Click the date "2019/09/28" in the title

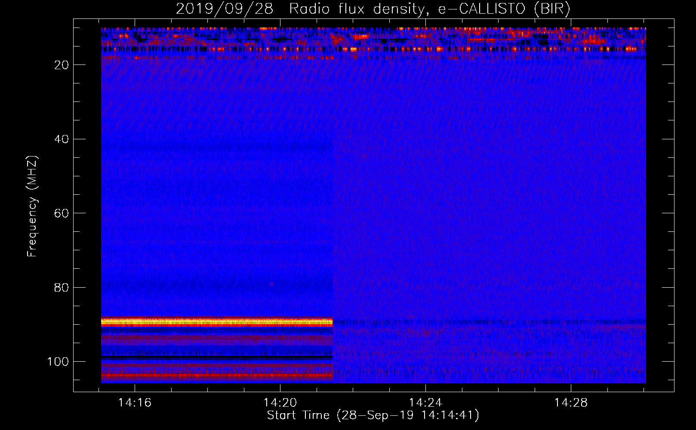click(225, 9)
